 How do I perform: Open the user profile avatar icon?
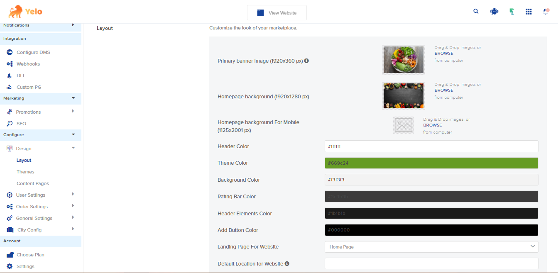[x=546, y=12]
